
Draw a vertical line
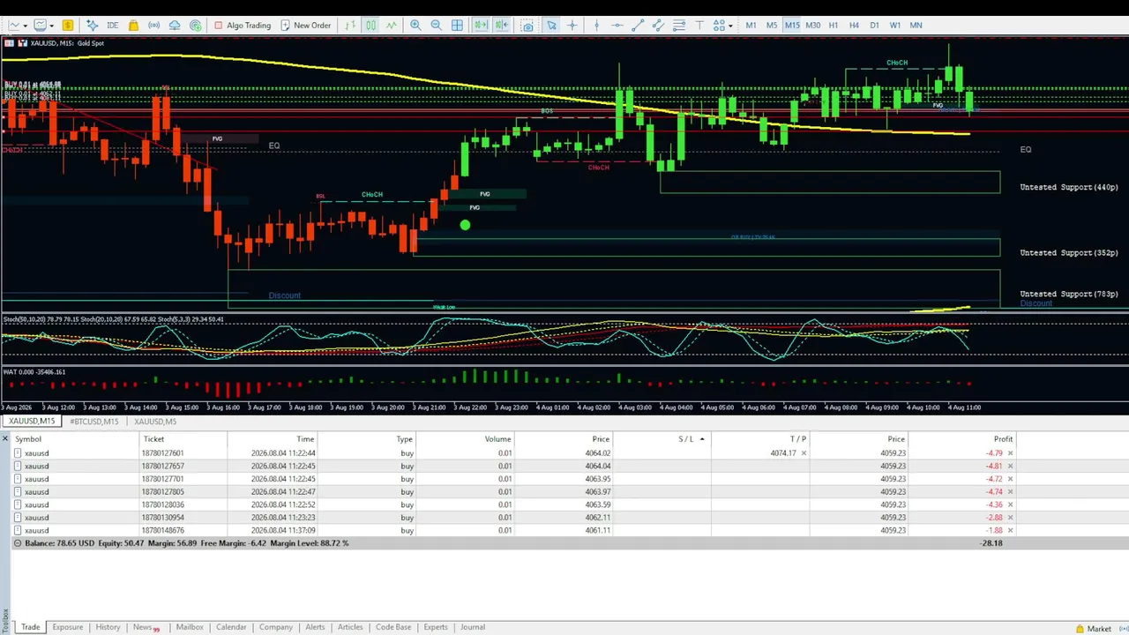pos(596,26)
